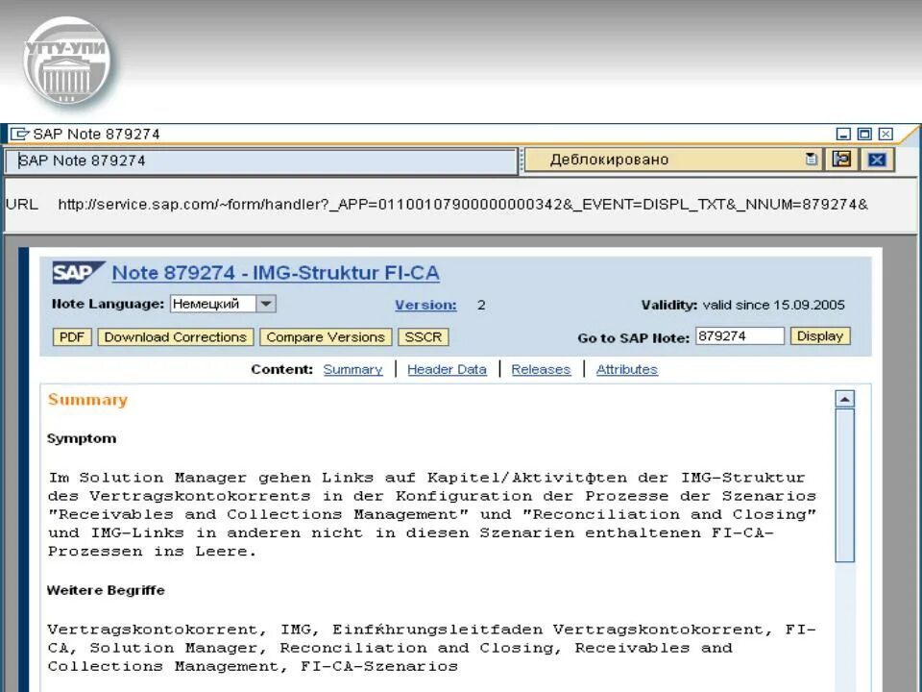The width and height of the screenshot is (922, 692).
Task: Click the PDF button
Action: (x=72, y=337)
